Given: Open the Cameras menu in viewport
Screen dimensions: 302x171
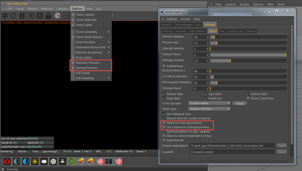Looking at the screenshot, I should pyautogui.click(x=230, y=4).
